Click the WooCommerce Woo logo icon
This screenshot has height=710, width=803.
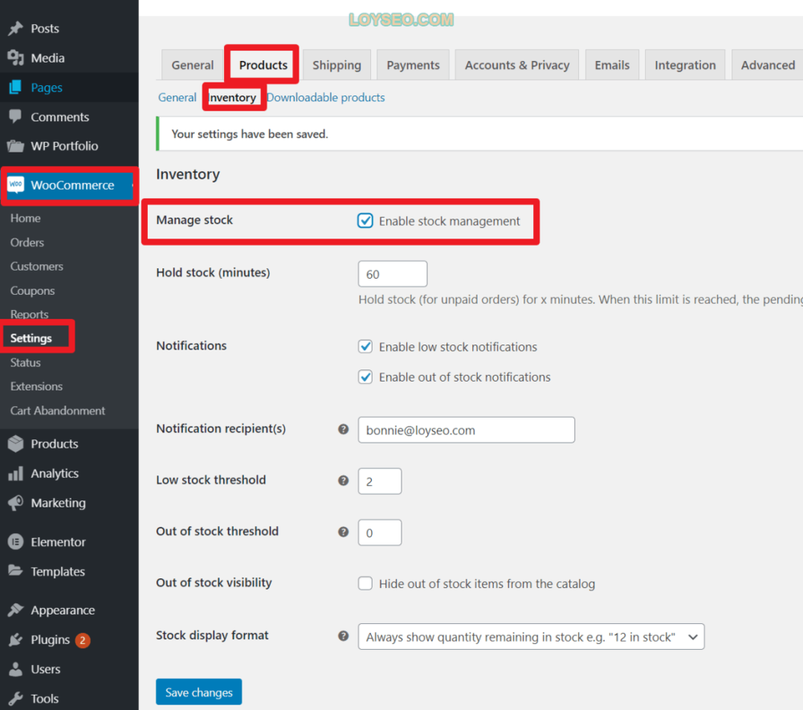(16, 185)
